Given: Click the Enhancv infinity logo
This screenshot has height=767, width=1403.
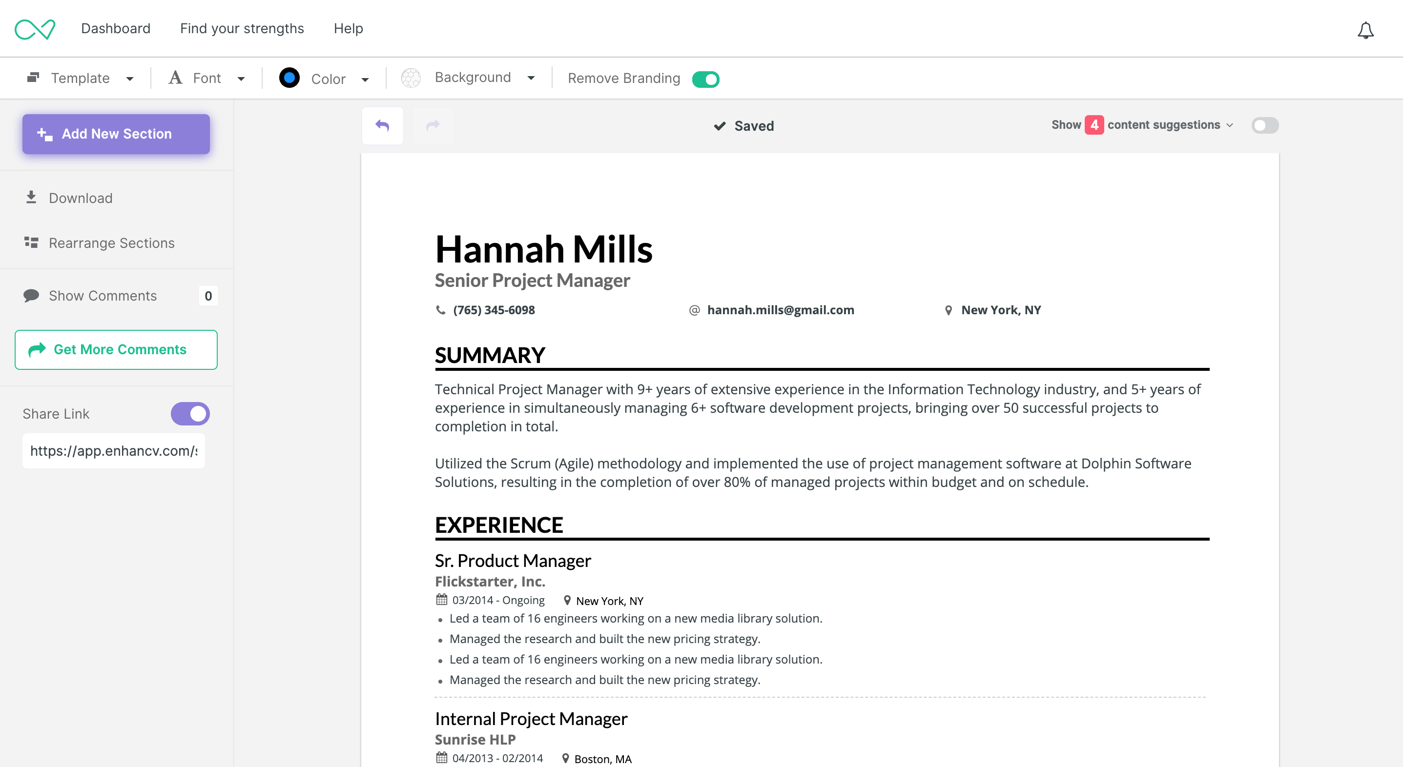Looking at the screenshot, I should 35,29.
